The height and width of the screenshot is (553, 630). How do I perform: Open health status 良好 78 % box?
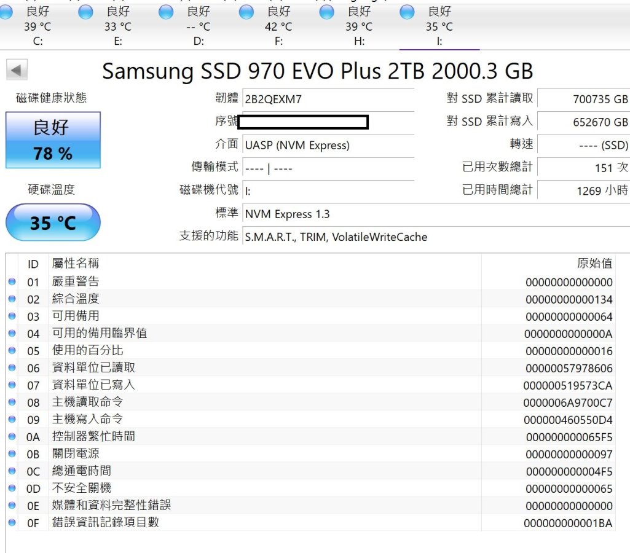(53, 139)
